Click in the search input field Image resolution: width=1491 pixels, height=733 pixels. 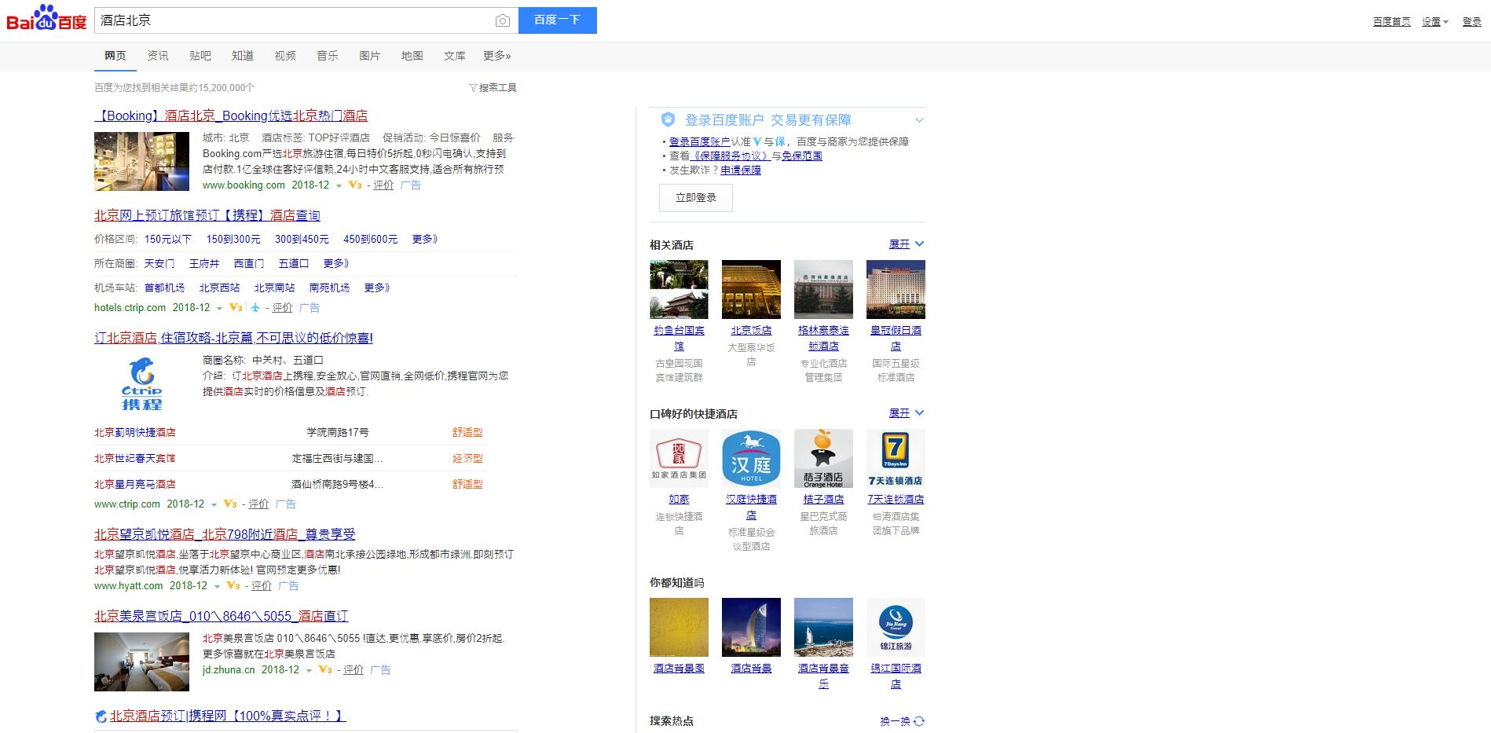[295, 20]
